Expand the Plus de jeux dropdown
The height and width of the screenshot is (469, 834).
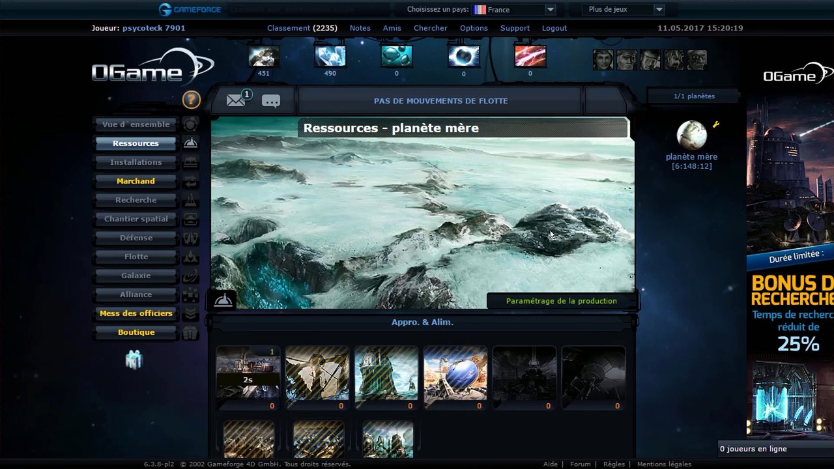[623, 10]
